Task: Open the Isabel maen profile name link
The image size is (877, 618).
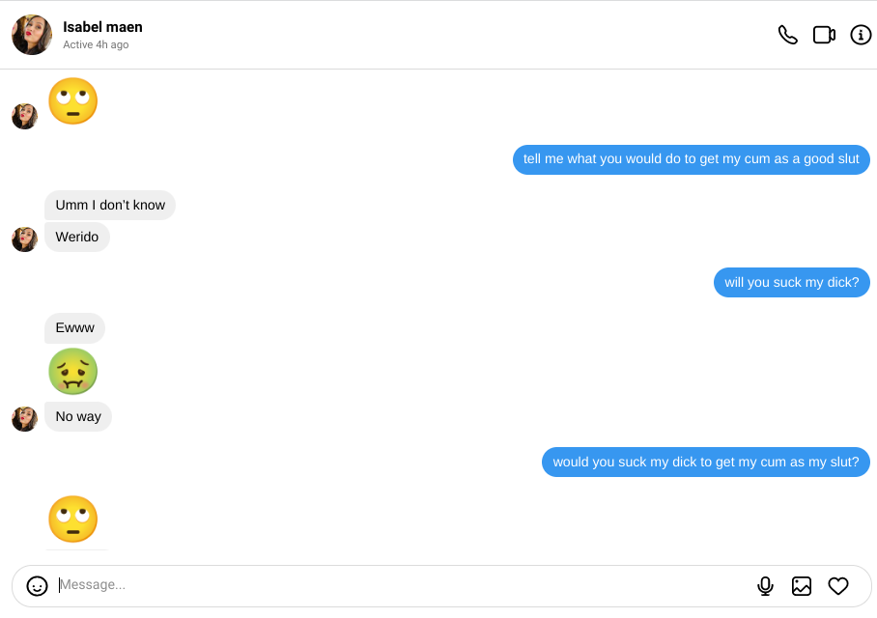Action: point(102,27)
